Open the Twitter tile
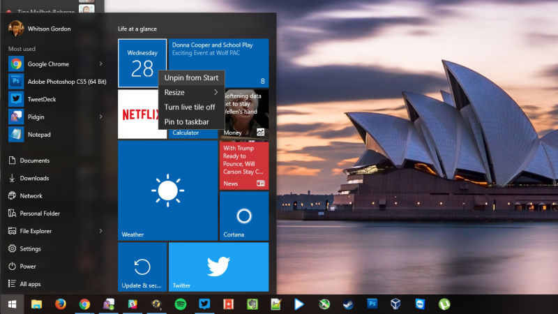 coord(218,267)
